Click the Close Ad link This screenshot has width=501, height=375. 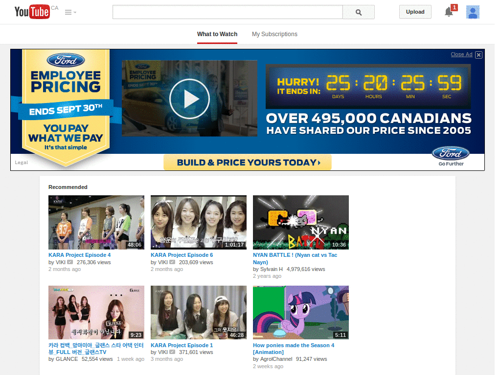[461, 54]
